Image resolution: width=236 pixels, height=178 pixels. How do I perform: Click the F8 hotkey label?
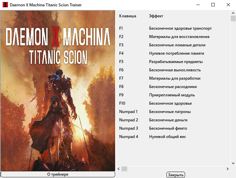coord(121,87)
